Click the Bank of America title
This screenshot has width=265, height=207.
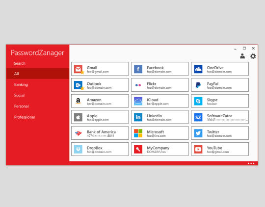(x=101, y=132)
